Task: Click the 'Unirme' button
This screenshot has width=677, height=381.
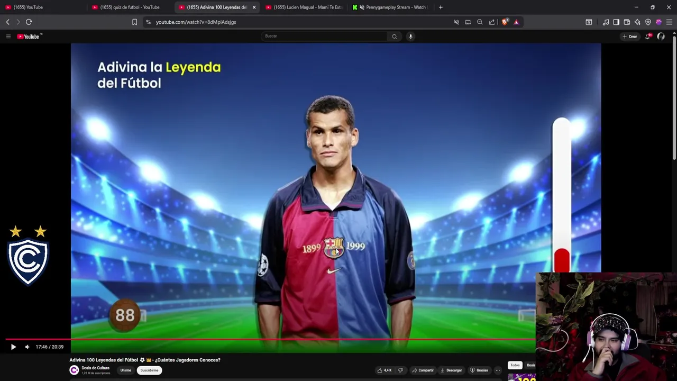Action: (x=125, y=370)
